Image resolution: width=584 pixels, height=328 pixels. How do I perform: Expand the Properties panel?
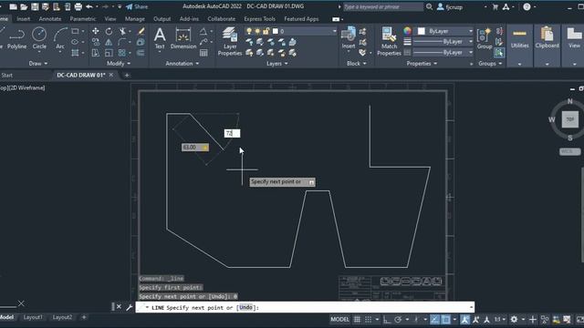tap(422, 64)
